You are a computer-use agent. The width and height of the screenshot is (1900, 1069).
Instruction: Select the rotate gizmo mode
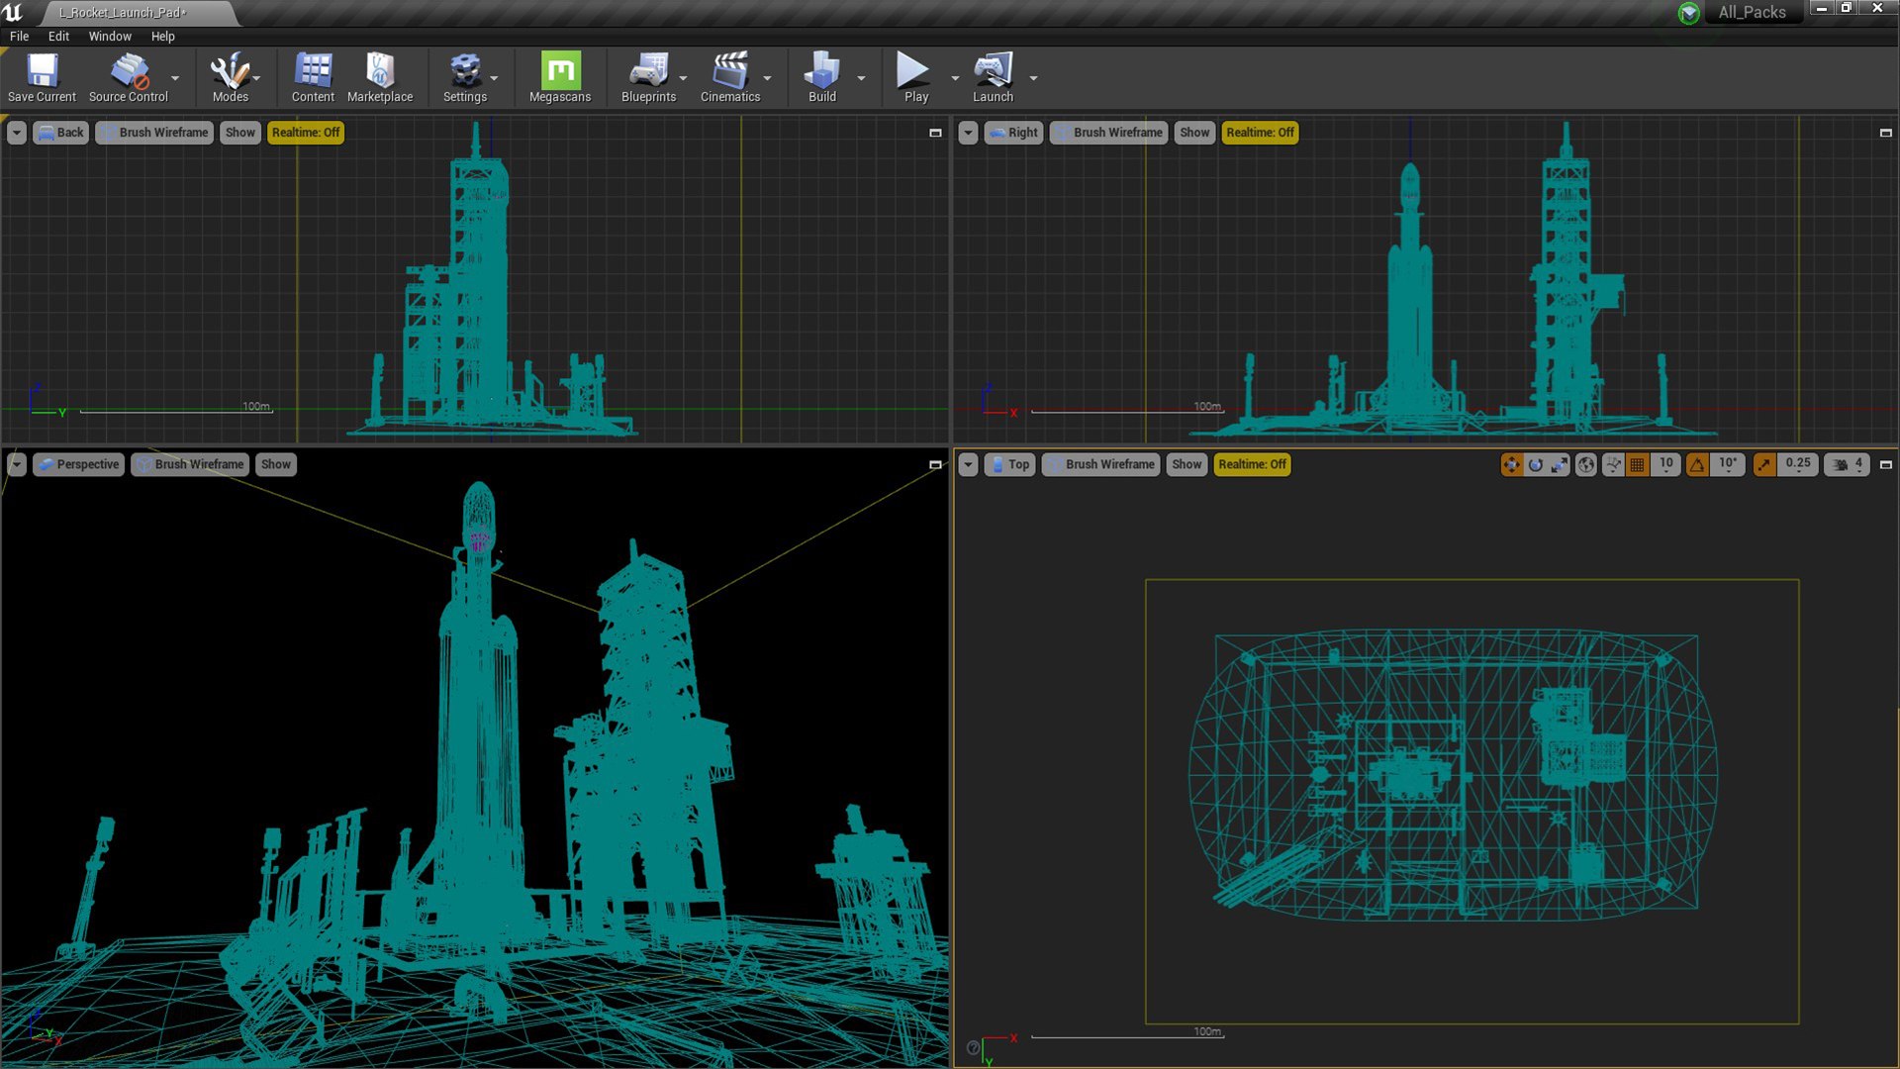(1536, 464)
